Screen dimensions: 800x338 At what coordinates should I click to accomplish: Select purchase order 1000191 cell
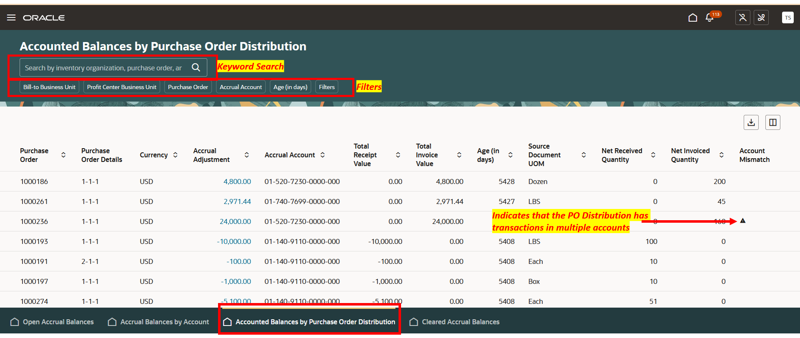(x=34, y=261)
